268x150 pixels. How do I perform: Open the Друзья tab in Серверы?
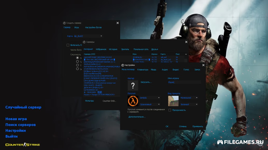coord(155,49)
